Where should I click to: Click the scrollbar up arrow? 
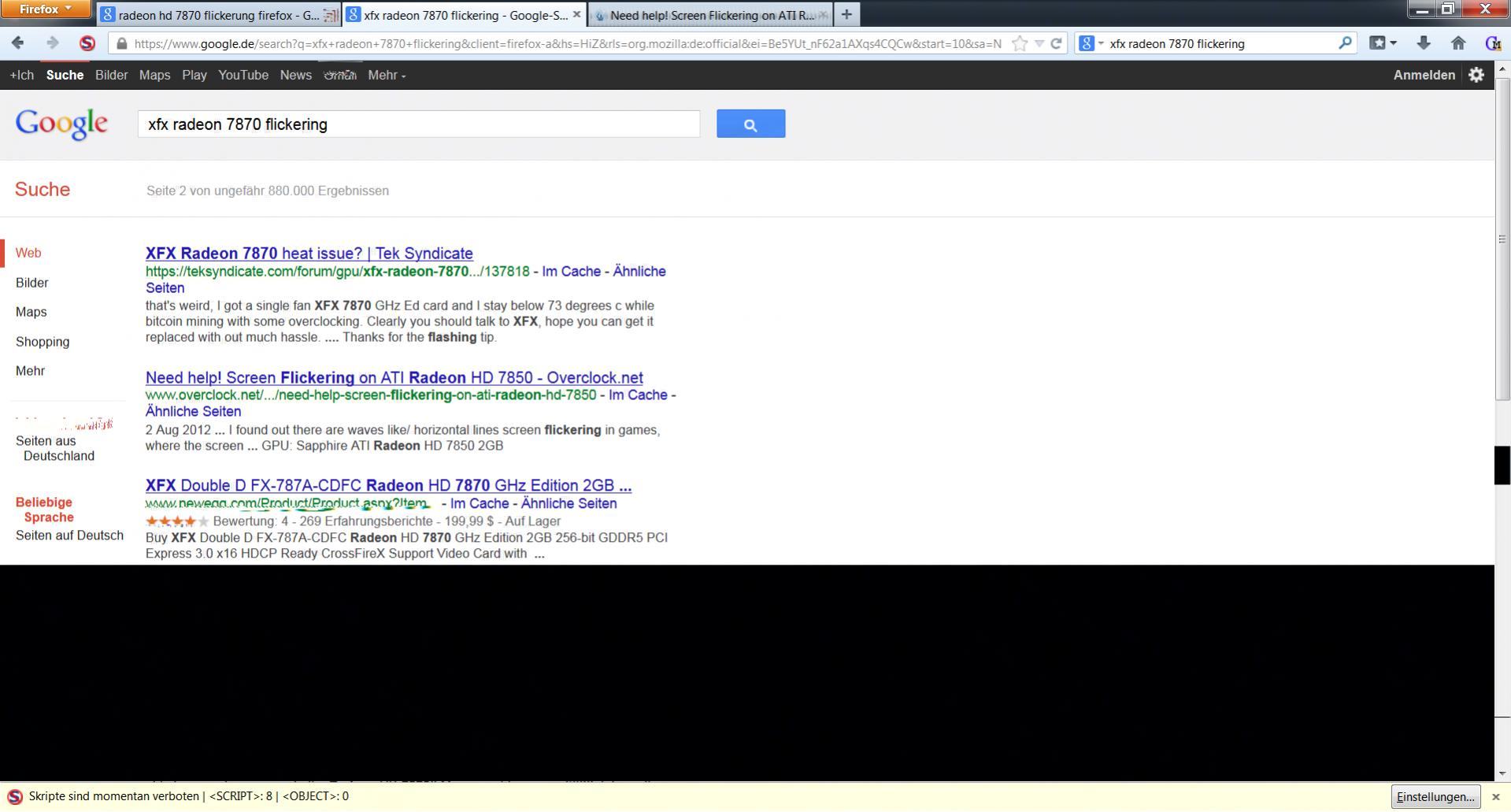click(1502, 69)
